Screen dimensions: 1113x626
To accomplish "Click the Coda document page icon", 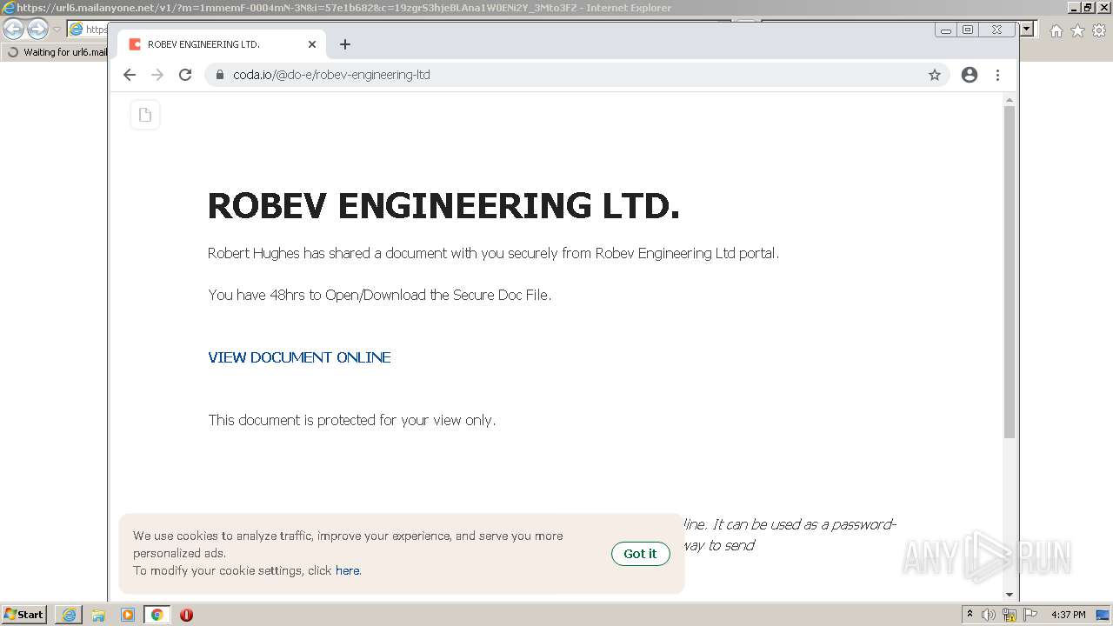I will (145, 115).
